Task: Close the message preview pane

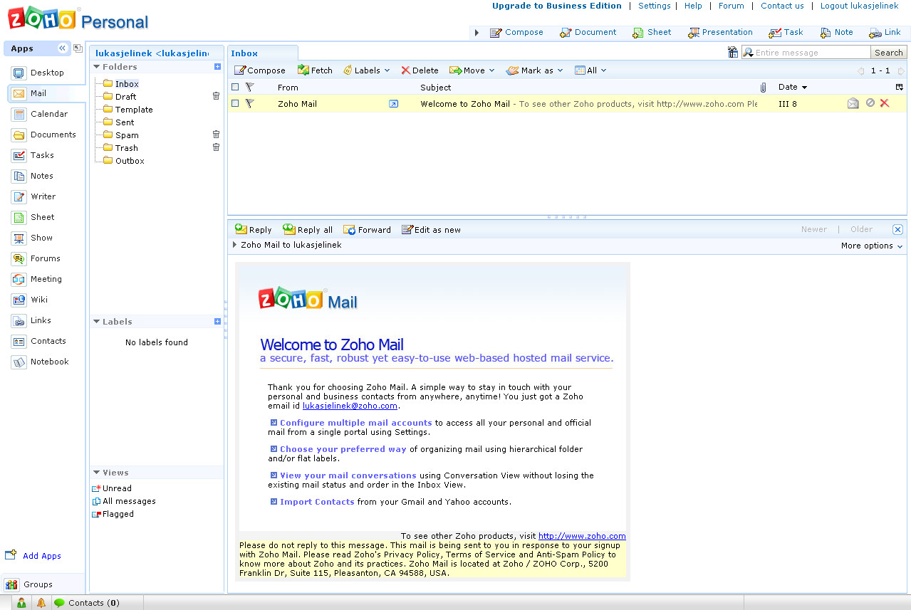Action: pyautogui.click(x=897, y=229)
